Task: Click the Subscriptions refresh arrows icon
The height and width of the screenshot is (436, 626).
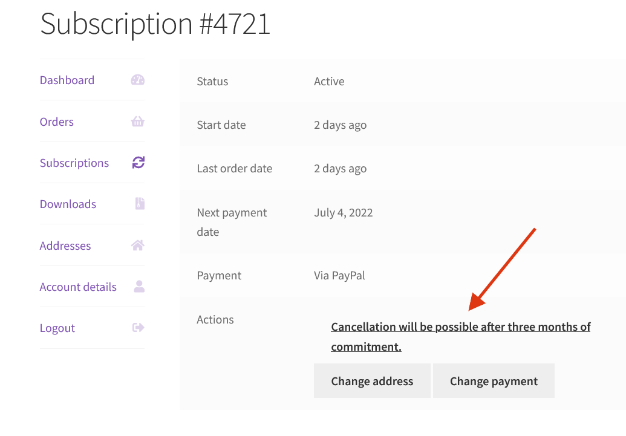Action: (x=139, y=163)
